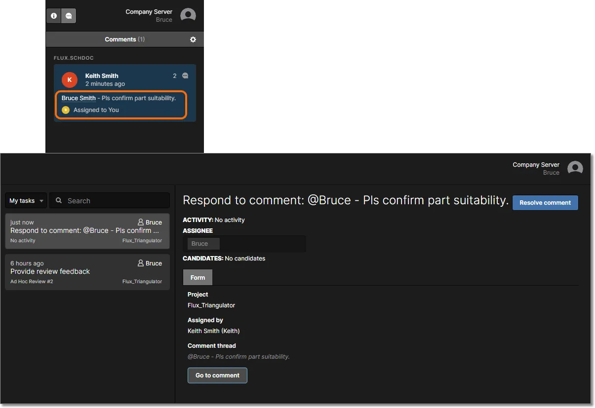Click 'Keith Smith (Keith)' assigned by value
The height and width of the screenshot is (408, 595).
point(214,331)
